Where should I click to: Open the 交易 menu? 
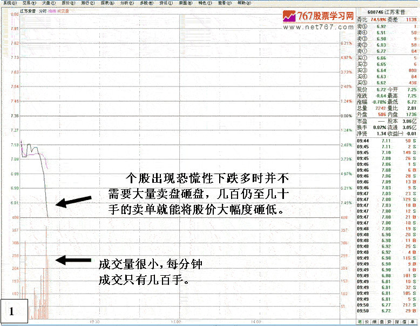click(26, 3)
